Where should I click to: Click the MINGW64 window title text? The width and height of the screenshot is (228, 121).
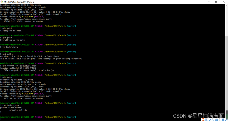19,2
